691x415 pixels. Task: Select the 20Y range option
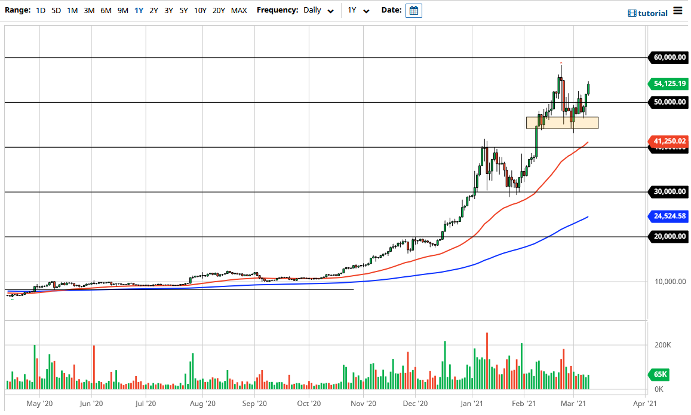pyautogui.click(x=217, y=10)
